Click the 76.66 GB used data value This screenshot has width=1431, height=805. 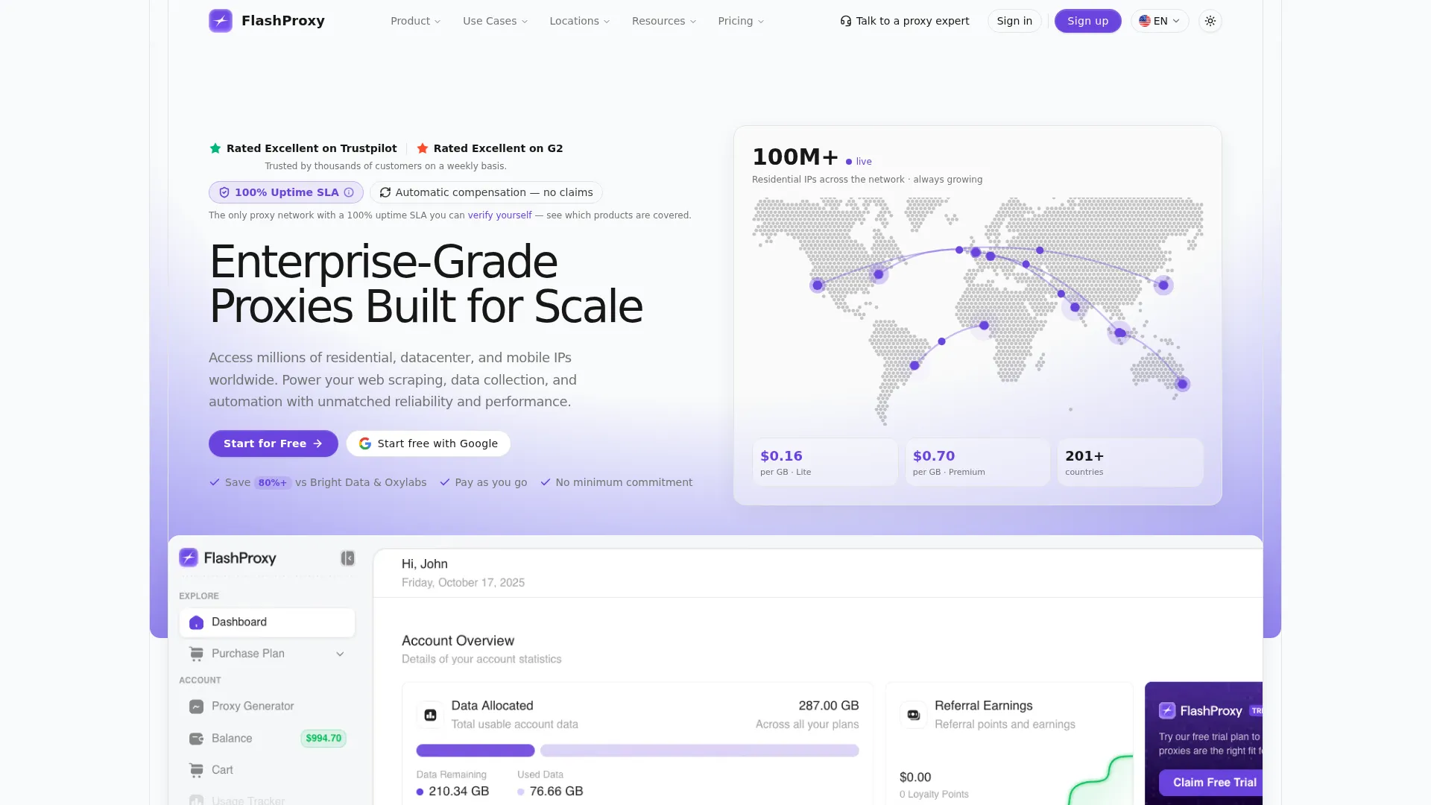coord(556,792)
